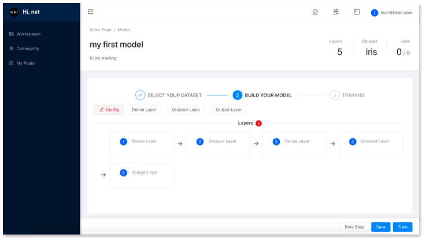Screen dimensions: 422x238
Task: Add a Dropout Layer
Action: point(186,110)
